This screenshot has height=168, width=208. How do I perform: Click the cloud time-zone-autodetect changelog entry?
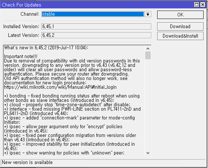point(67,105)
